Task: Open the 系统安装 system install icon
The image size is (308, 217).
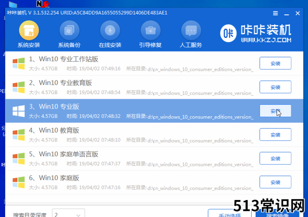Action: (x=29, y=31)
